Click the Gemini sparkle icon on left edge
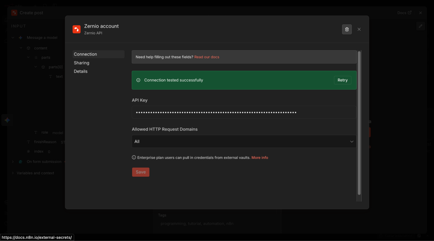 [7, 120]
